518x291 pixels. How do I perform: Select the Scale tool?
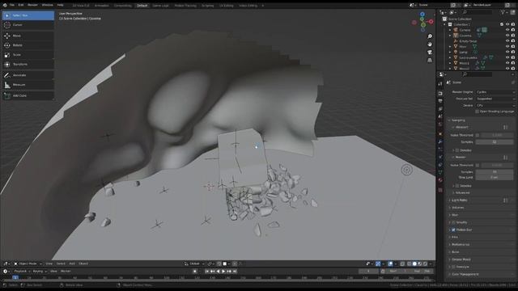point(28,55)
